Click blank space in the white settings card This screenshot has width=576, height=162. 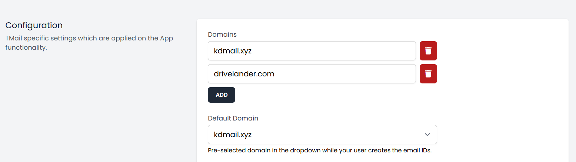500,93
